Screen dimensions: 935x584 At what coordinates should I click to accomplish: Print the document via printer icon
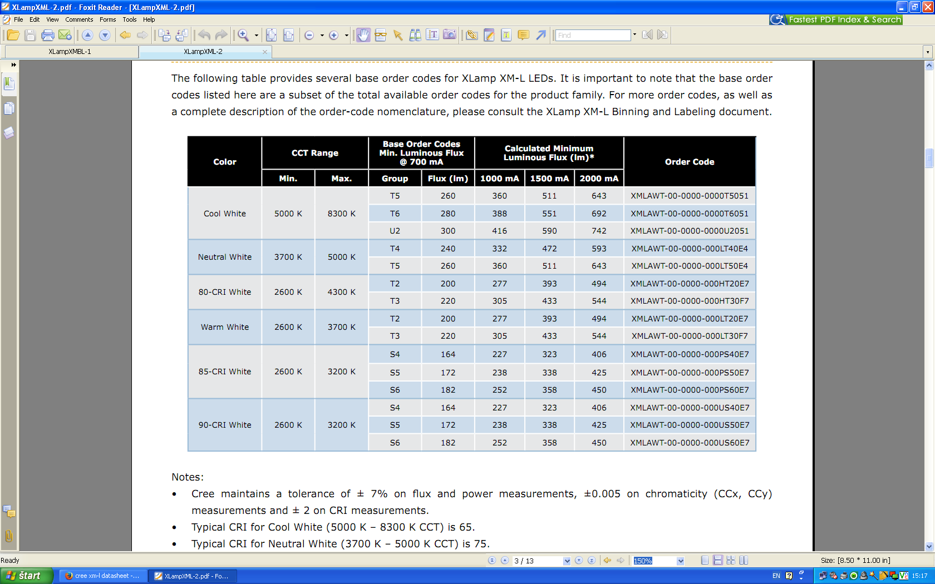[48, 35]
